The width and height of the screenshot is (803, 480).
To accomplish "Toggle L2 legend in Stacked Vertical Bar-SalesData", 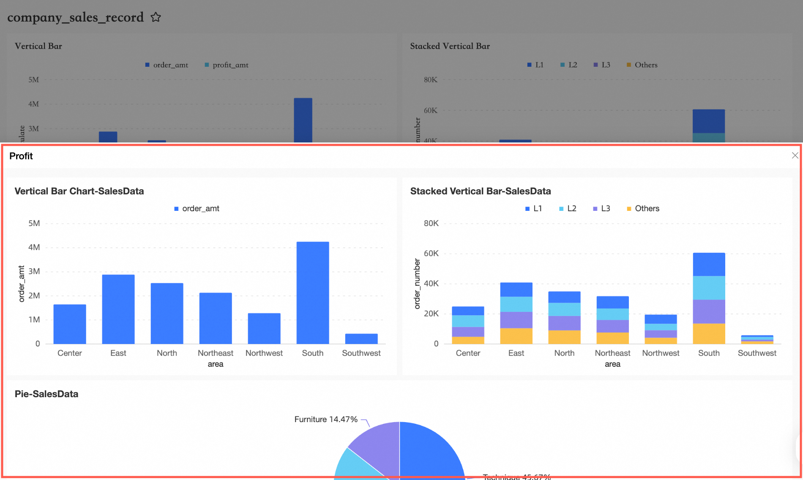I will pos(568,208).
